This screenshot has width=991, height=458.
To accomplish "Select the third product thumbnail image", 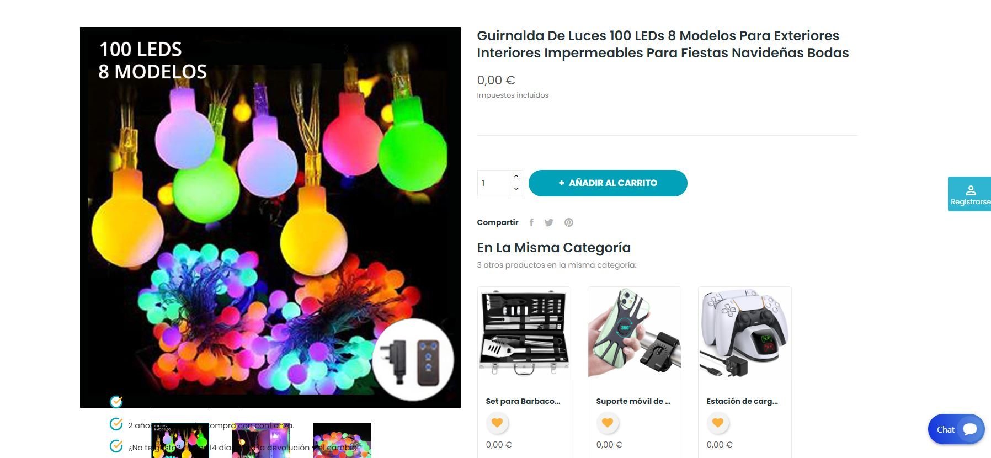I will tap(342, 440).
